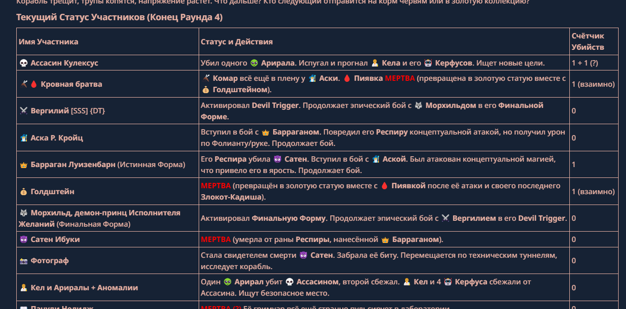Click the name Сатен Ибуки
626x309 pixels.
(55, 240)
